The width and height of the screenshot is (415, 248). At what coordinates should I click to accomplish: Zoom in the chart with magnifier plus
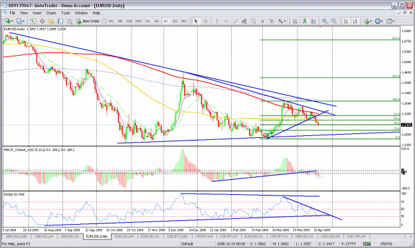pos(325,21)
